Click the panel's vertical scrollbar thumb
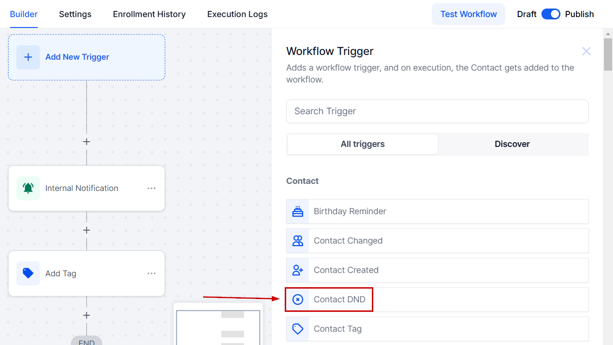Image resolution: width=613 pixels, height=345 pixels. pyautogui.click(x=608, y=54)
